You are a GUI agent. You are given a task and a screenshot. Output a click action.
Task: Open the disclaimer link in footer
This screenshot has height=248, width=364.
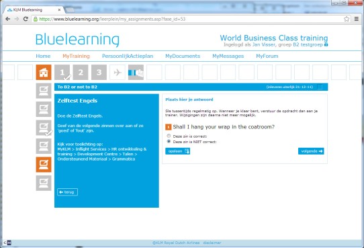tap(212, 243)
